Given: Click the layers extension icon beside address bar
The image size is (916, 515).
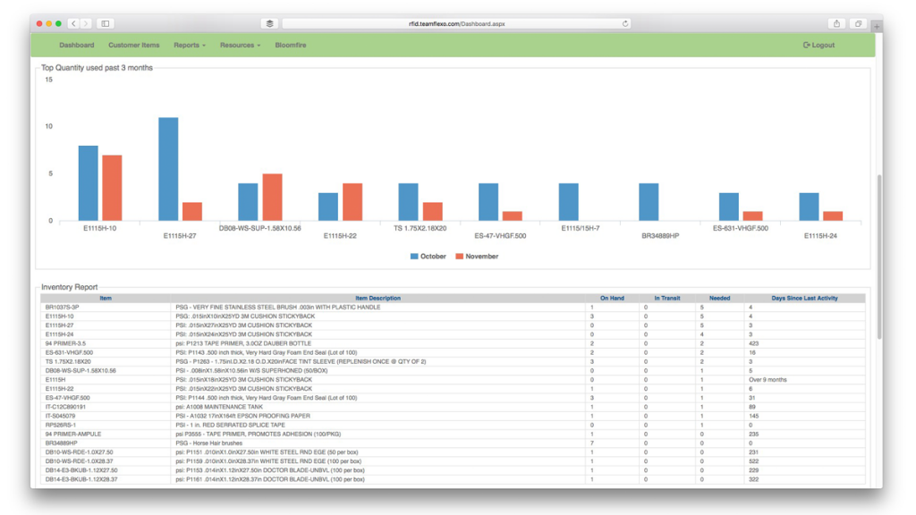Looking at the screenshot, I should click(270, 23).
